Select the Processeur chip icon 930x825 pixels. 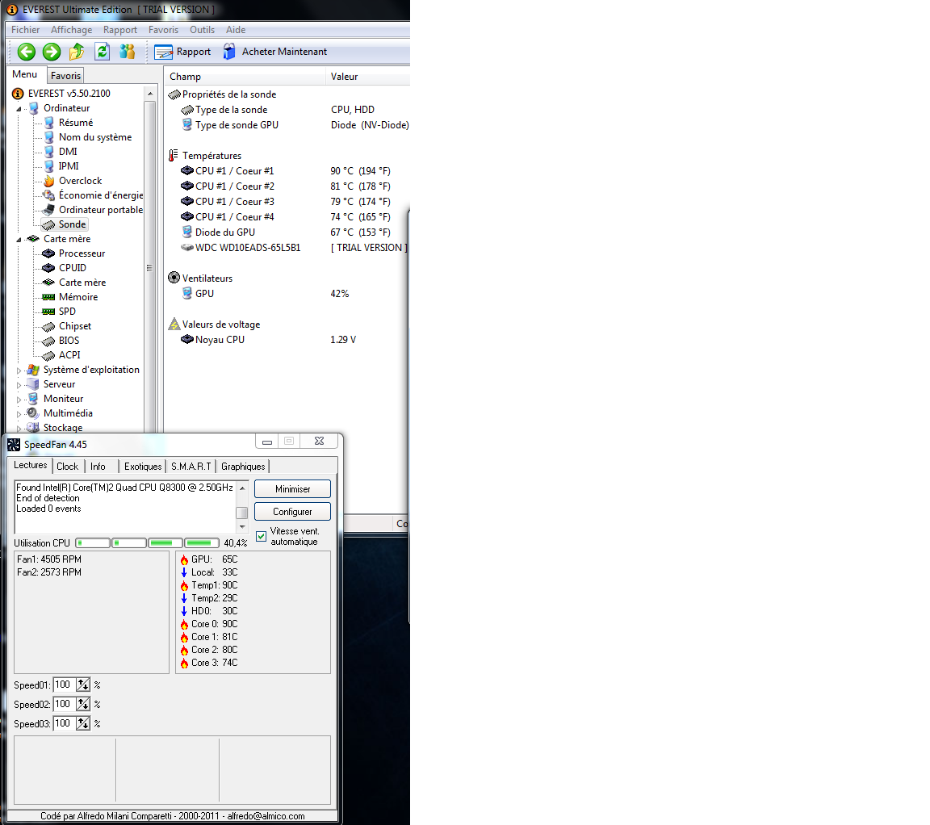pyautogui.click(x=48, y=253)
